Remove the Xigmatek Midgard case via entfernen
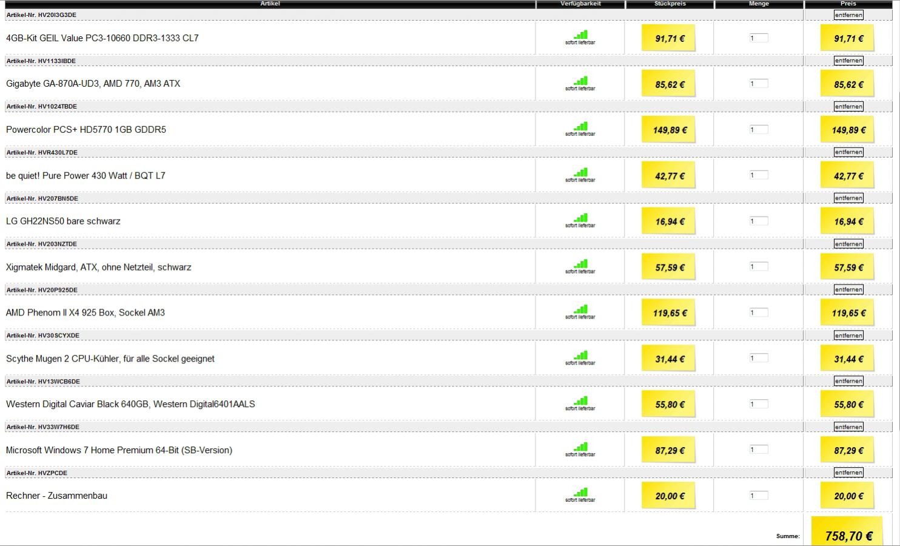900x546 pixels. (848, 244)
